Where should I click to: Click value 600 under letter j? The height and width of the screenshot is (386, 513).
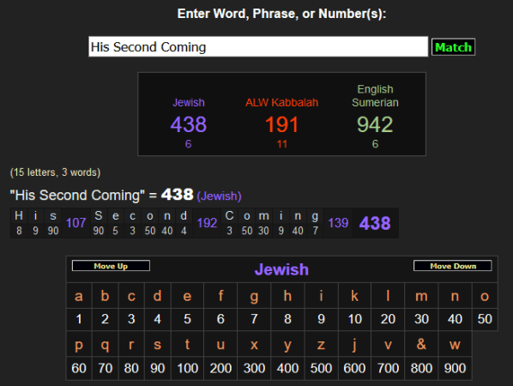354,368
